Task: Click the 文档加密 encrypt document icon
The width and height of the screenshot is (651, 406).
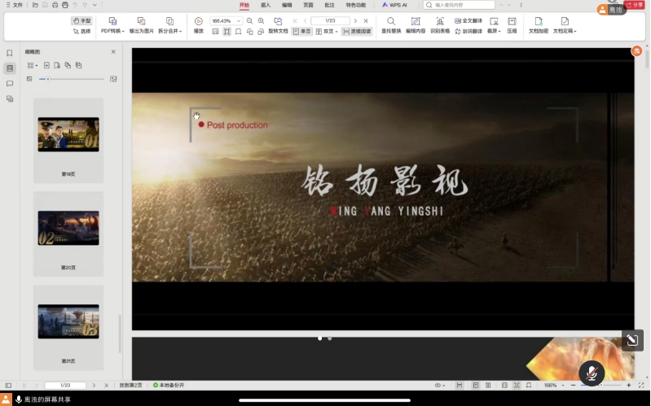Action: point(538,21)
